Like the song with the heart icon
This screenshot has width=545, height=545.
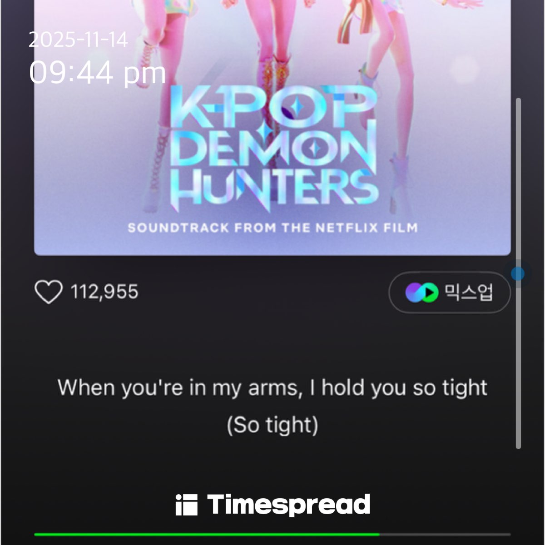pyautogui.click(x=48, y=292)
